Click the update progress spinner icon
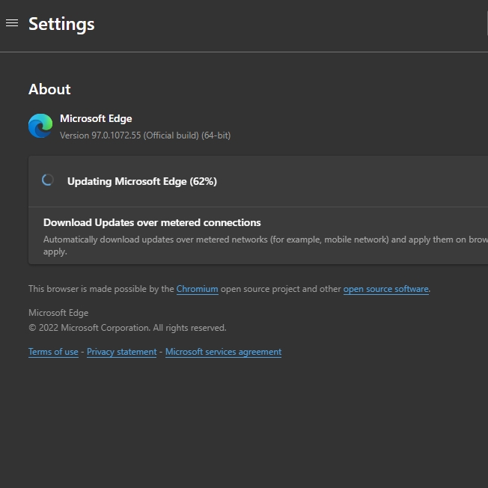This screenshot has height=488, width=488. [48, 180]
